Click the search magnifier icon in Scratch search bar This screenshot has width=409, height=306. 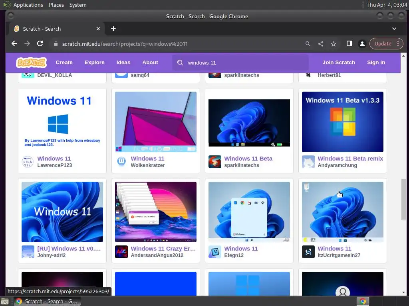click(x=180, y=63)
